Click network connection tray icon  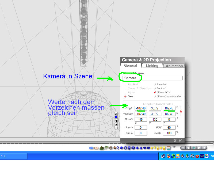163,156
